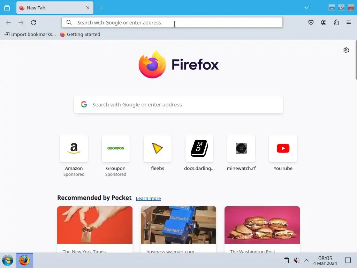The height and width of the screenshot is (268, 357).
Task: Click the show desktop button
Action: (x=348, y=260)
